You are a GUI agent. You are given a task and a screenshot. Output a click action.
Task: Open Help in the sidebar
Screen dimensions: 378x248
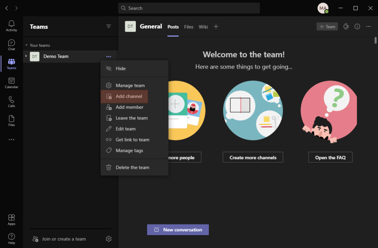point(11,239)
